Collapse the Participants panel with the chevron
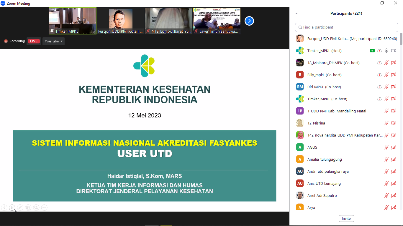The height and width of the screenshot is (226, 403). pos(296,13)
